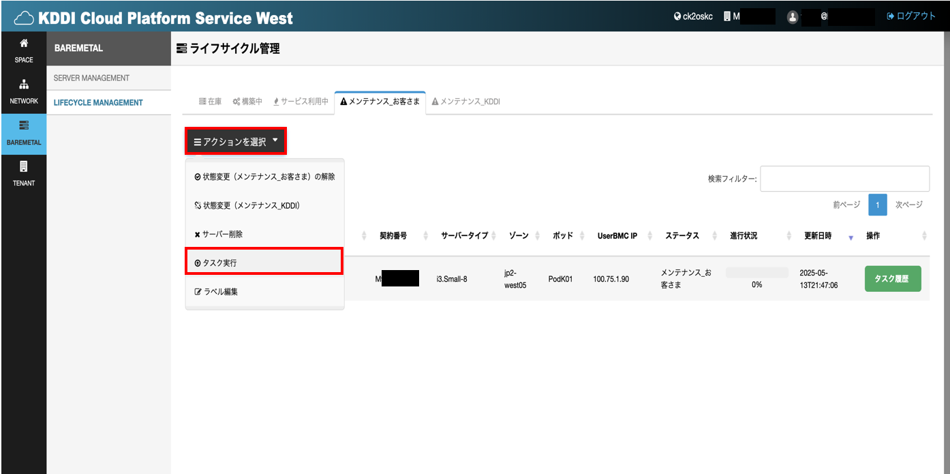
Task: Sort table by ステータス column
Action: coord(682,236)
